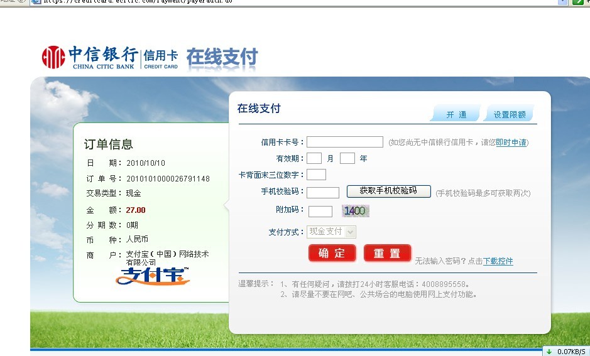Click the browser address bar URL

(138, 1)
